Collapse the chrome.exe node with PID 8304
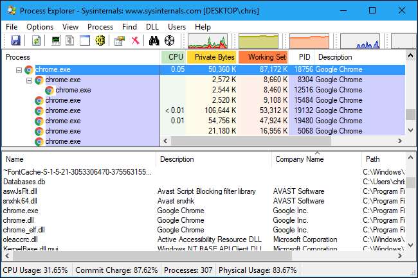Image resolution: width=418 pixels, height=278 pixels. [29, 80]
